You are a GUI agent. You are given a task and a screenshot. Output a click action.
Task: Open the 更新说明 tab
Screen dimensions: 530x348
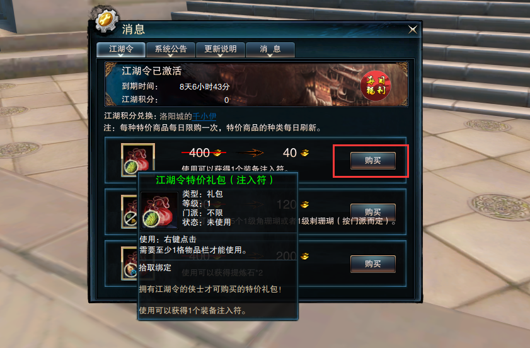click(221, 50)
